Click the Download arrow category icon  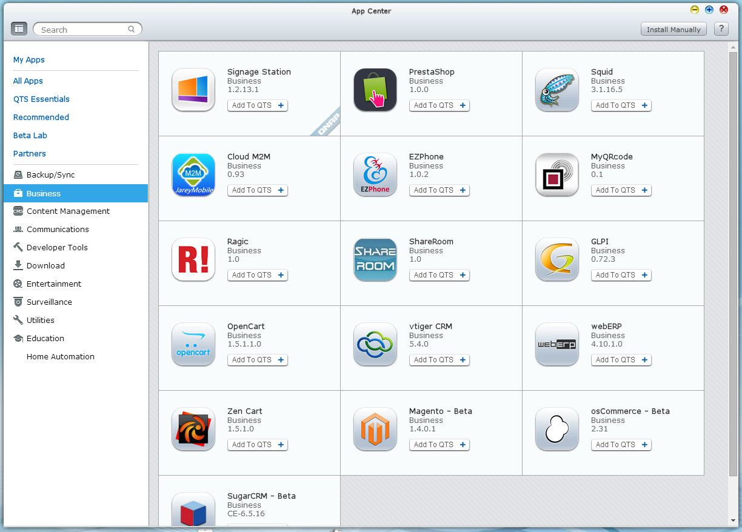(18, 265)
